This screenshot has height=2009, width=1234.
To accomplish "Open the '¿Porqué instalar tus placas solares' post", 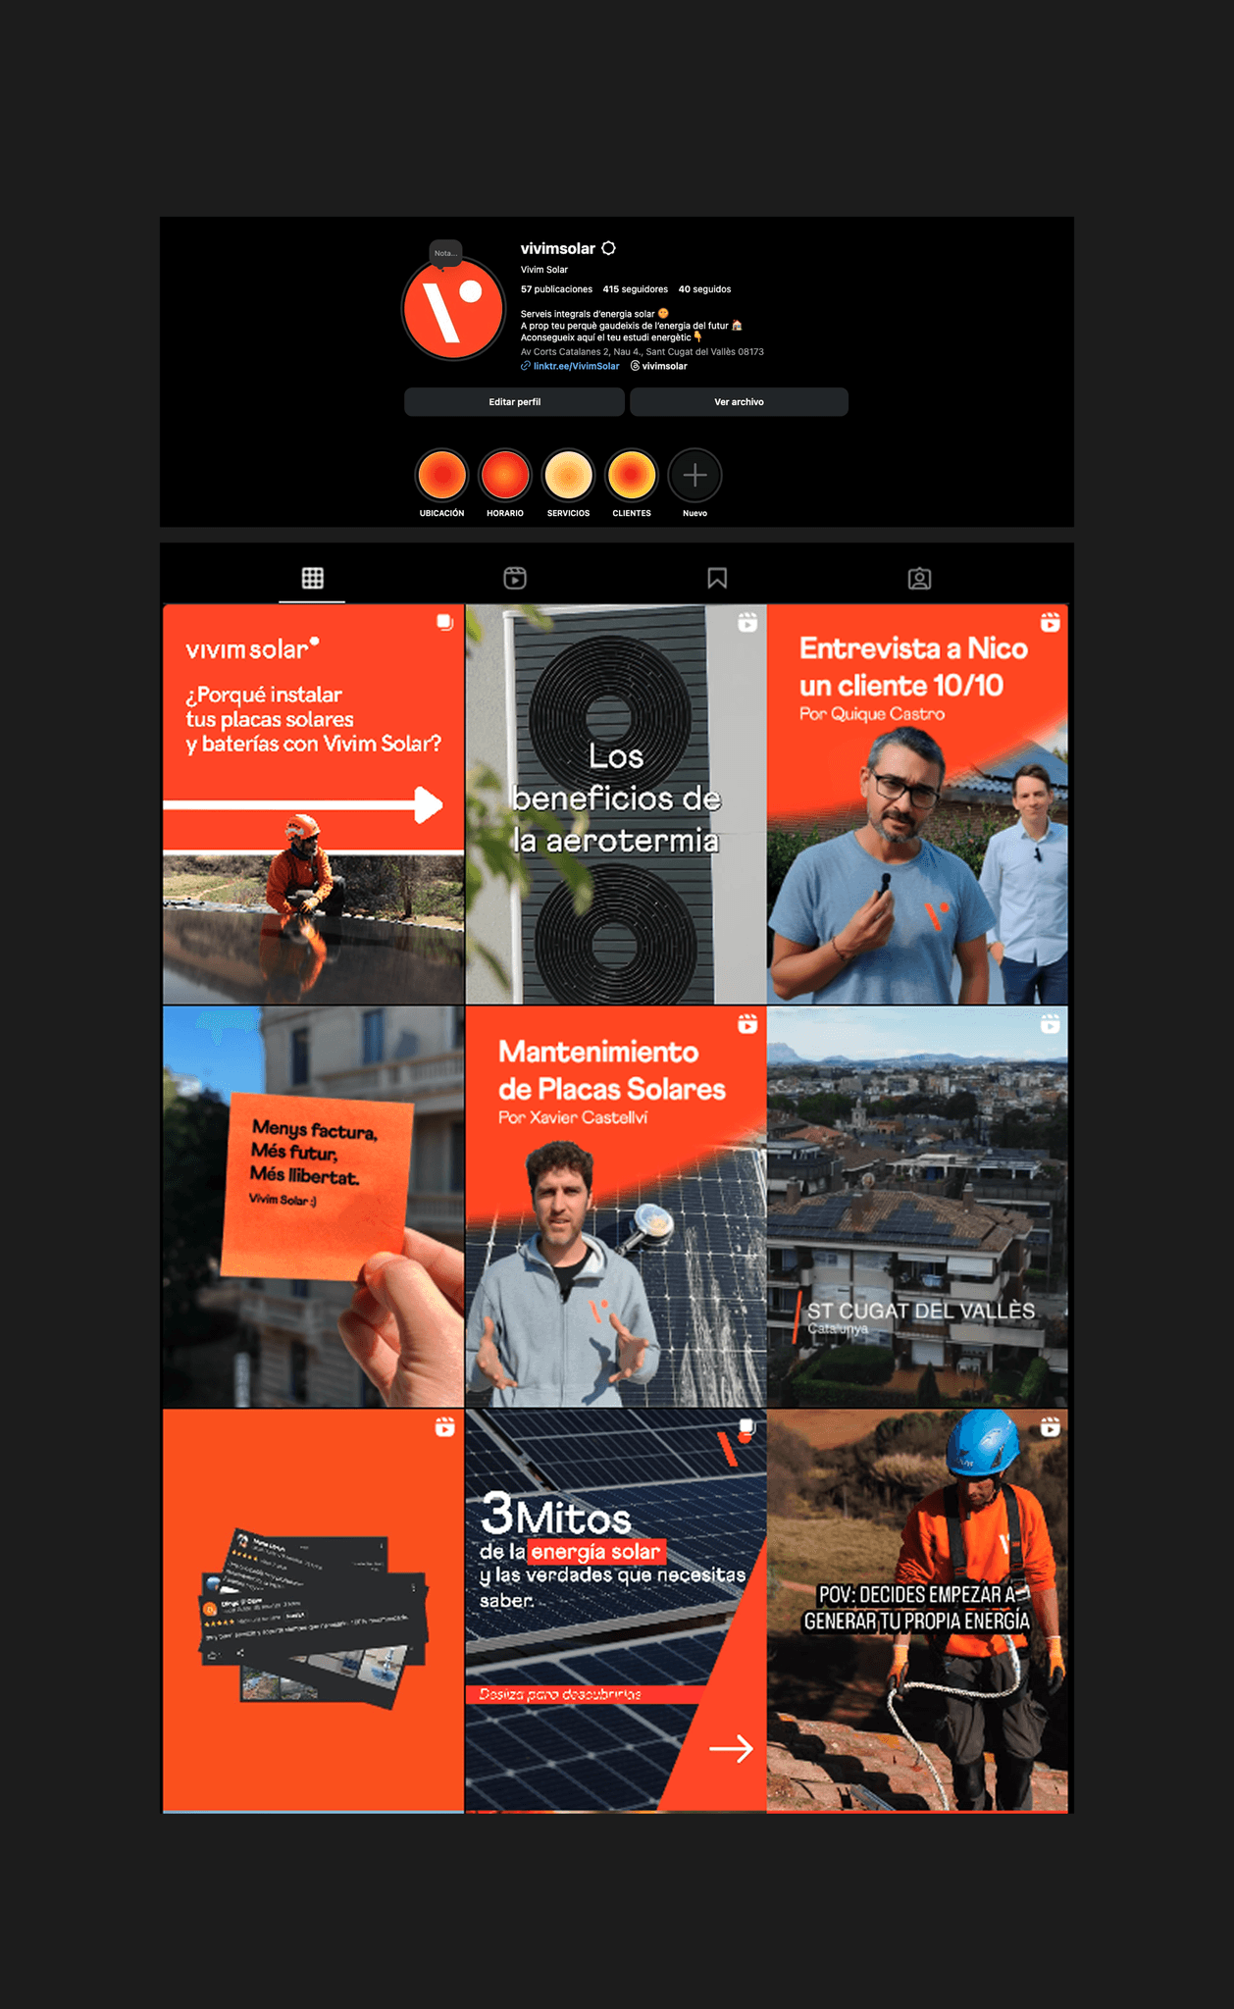I will [313, 804].
